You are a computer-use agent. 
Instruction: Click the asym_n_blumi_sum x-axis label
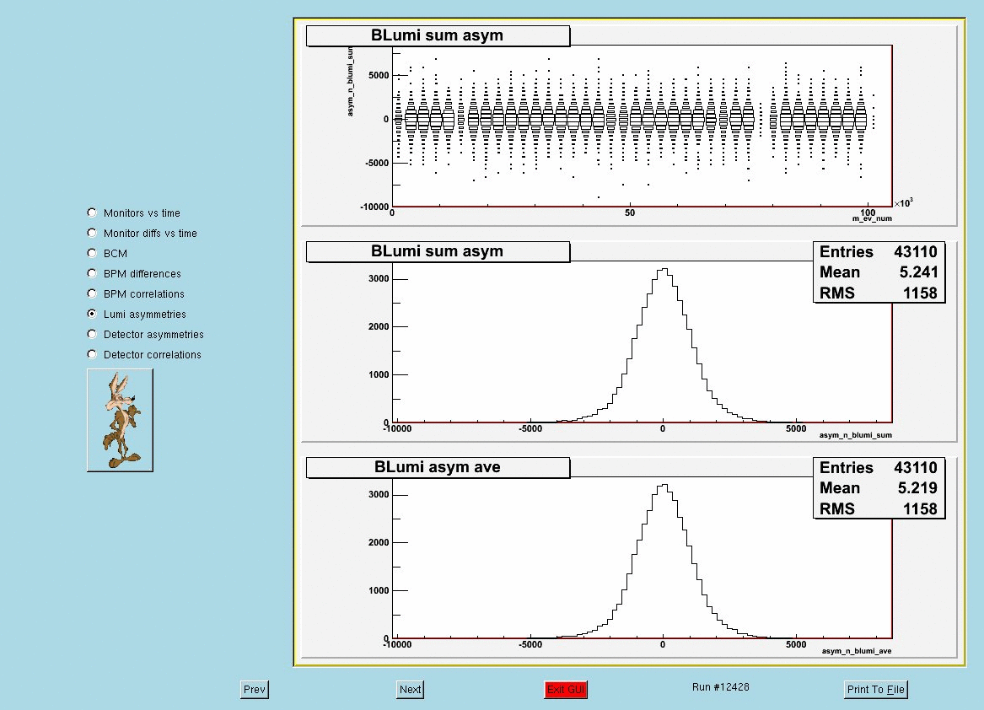point(855,435)
